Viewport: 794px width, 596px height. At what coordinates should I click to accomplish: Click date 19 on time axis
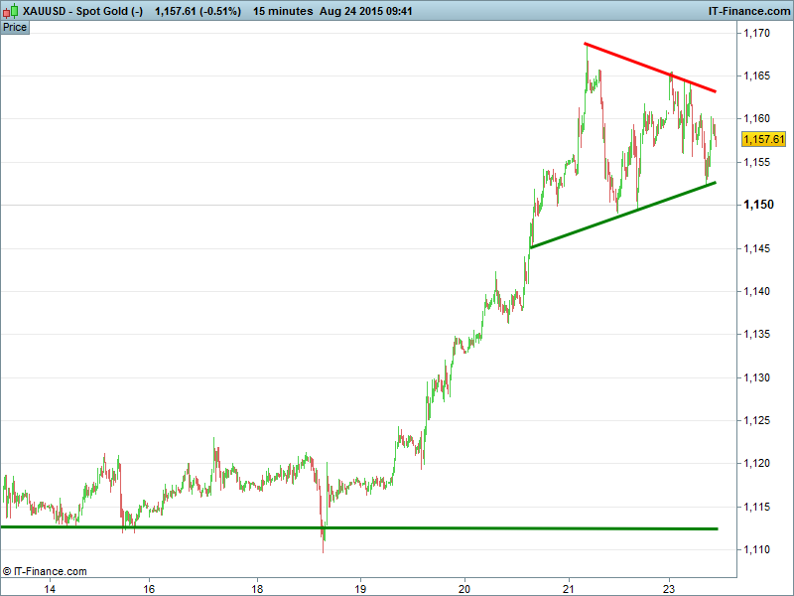click(360, 587)
